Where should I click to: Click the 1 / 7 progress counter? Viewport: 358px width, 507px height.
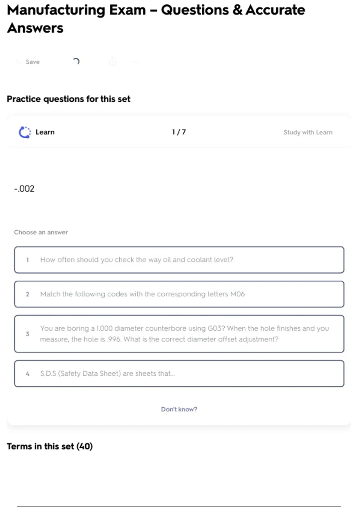point(179,132)
